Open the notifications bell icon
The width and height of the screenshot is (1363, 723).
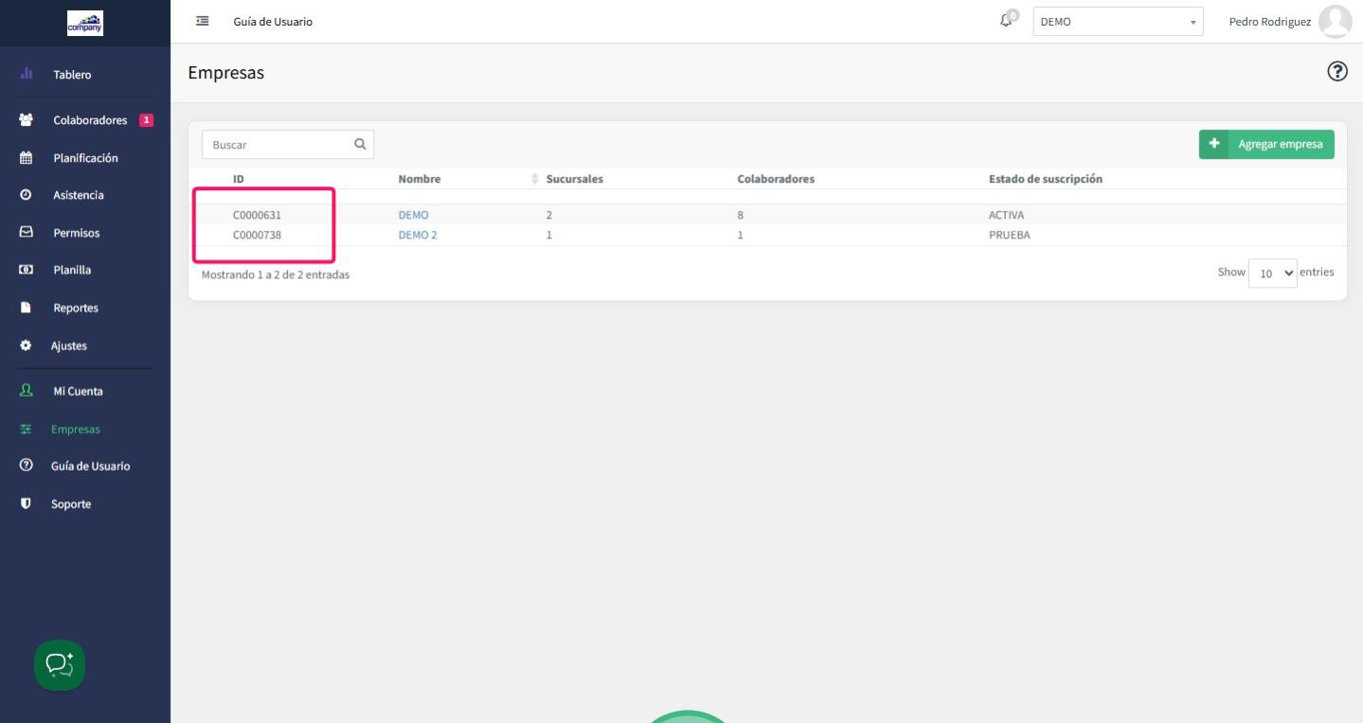click(1010, 19)
